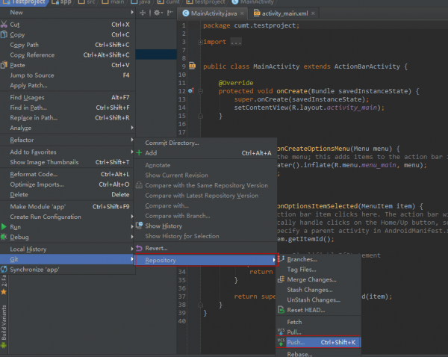
Task: Collapse the onCreate method fold marker
Action: (201, 91)
